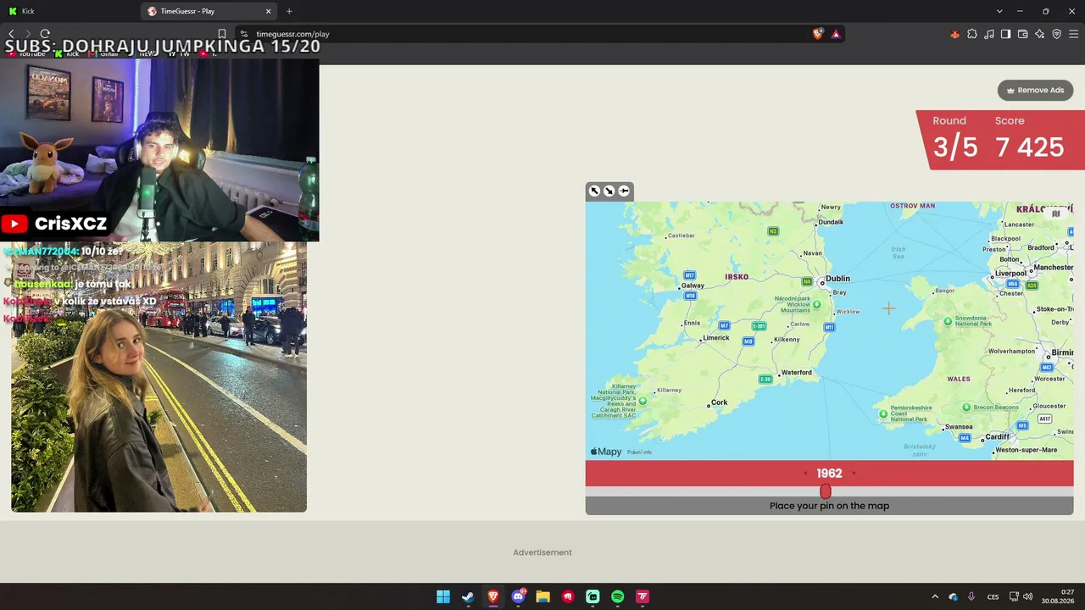Click the Brecon Beacons park marker
The image size is (1085, 610).
(x=965, y=407)
